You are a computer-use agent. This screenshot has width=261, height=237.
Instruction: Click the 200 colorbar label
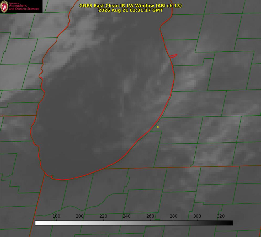pos(80,216)
